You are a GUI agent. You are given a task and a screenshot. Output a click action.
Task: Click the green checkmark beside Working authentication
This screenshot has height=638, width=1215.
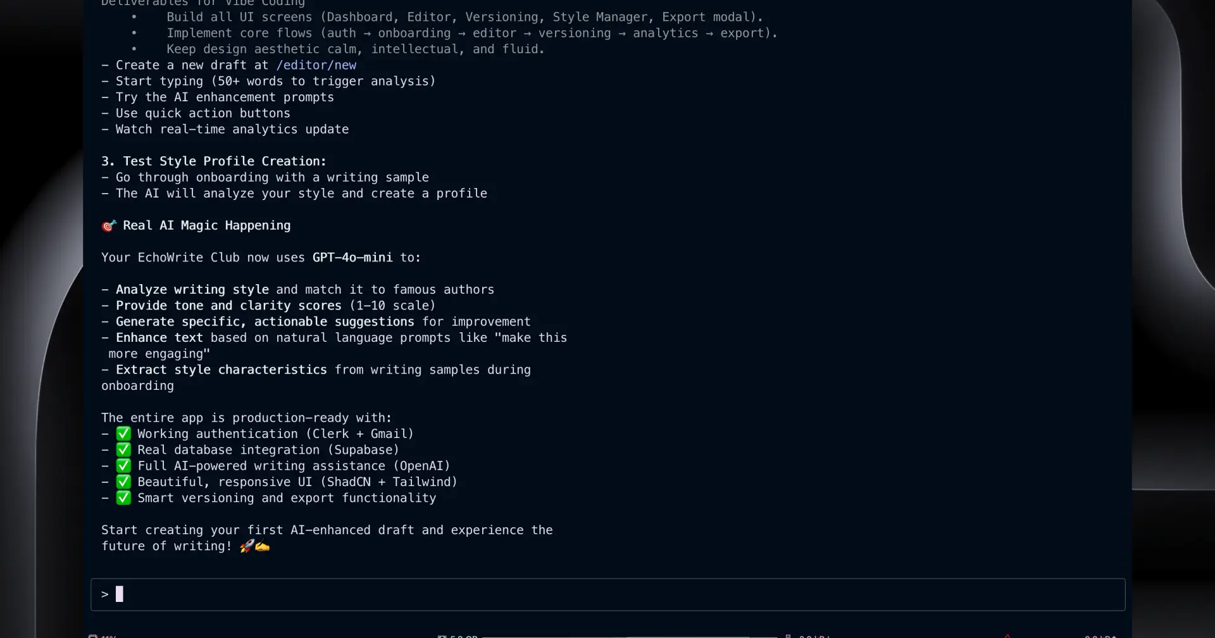(x=123, y=434)
